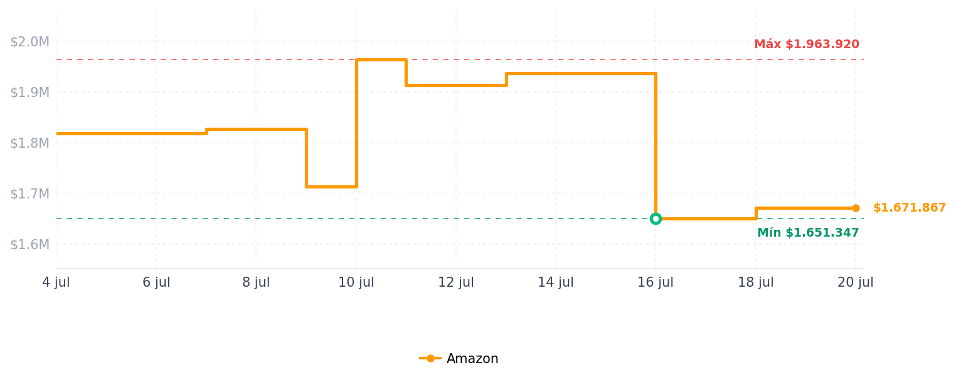This screenshot has height=380, width=956.
Task: Click the Máx $1.963.920 label
Action: point(807,44)
